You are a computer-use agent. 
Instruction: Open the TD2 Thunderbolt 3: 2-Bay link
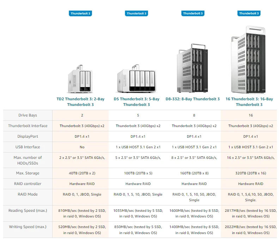pos(80,102)
